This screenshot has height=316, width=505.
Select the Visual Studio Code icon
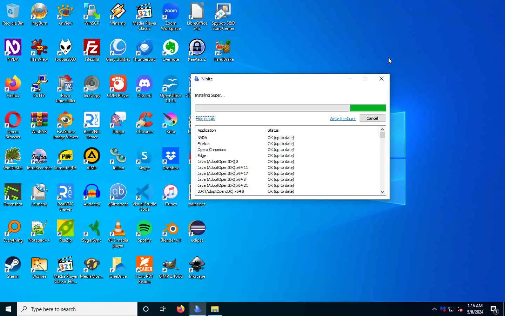click(144, 197)
